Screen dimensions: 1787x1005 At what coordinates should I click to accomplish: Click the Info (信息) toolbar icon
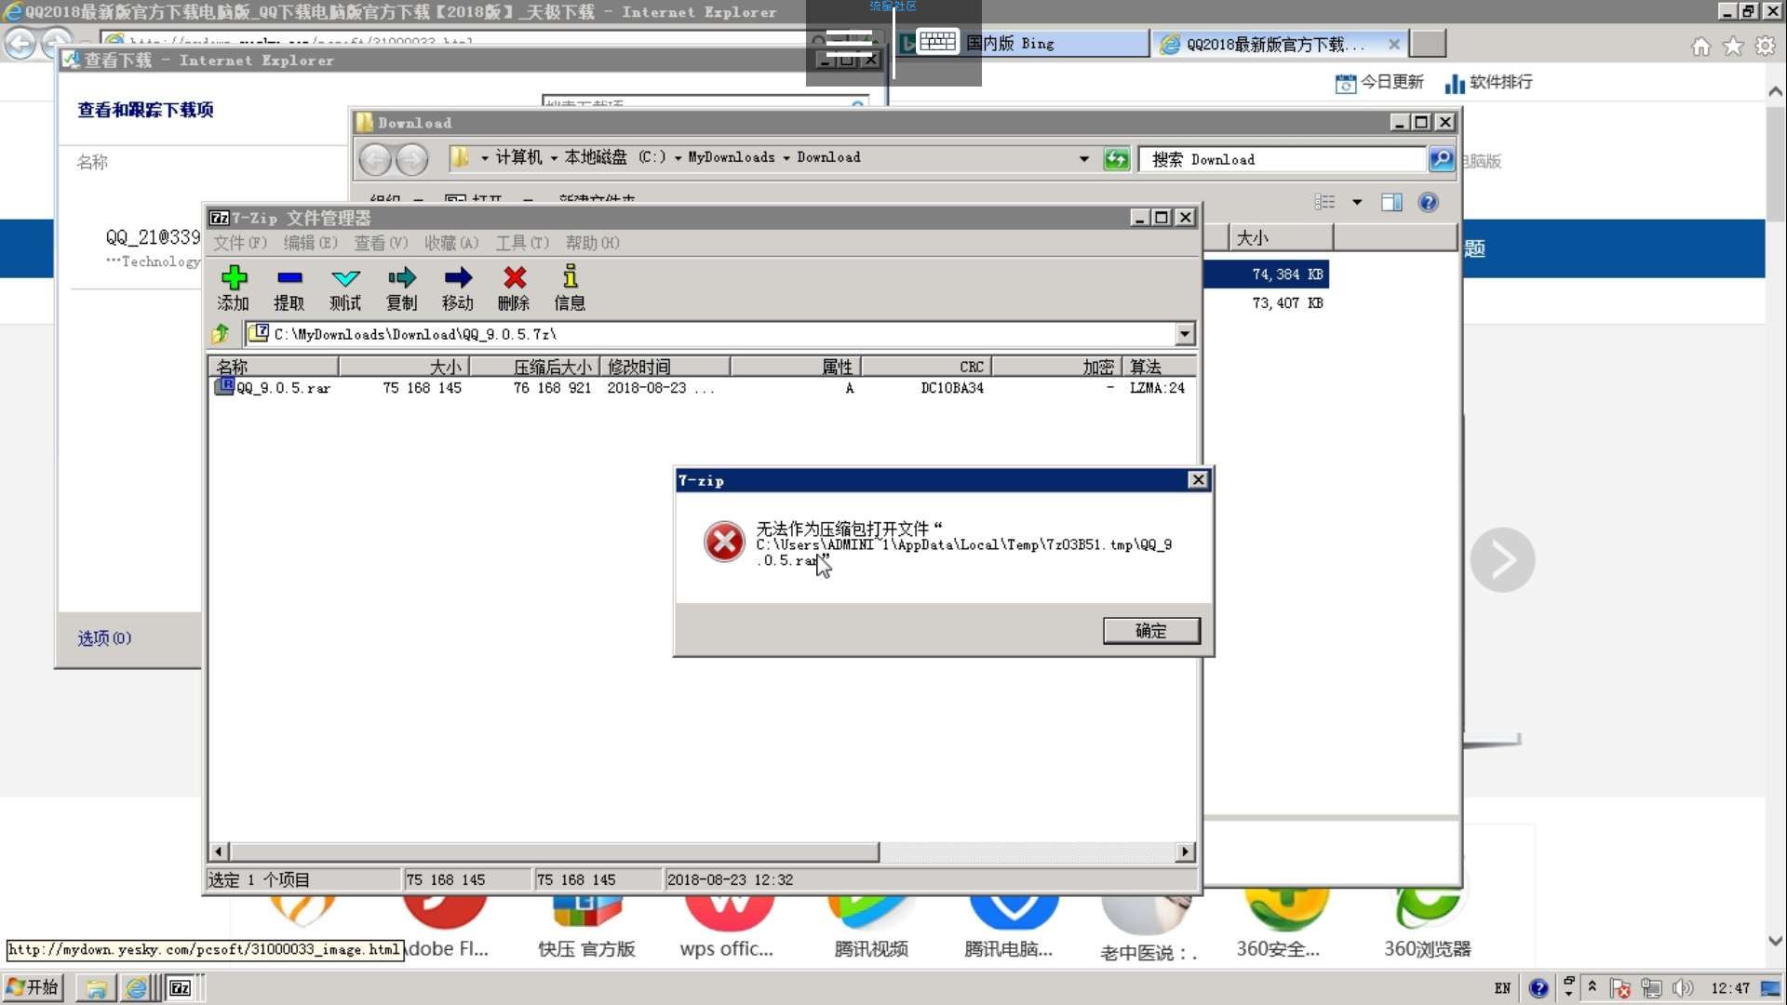[570, 278]
